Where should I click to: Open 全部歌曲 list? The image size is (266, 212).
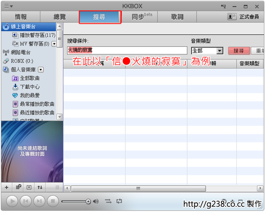pyautogui.click(x=26, y=78)
